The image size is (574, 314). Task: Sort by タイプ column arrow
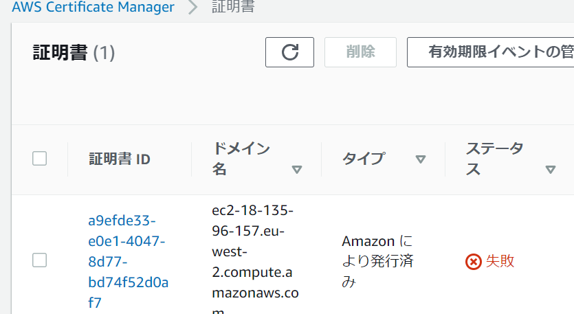pyautogui.click(x=421, y=159)
